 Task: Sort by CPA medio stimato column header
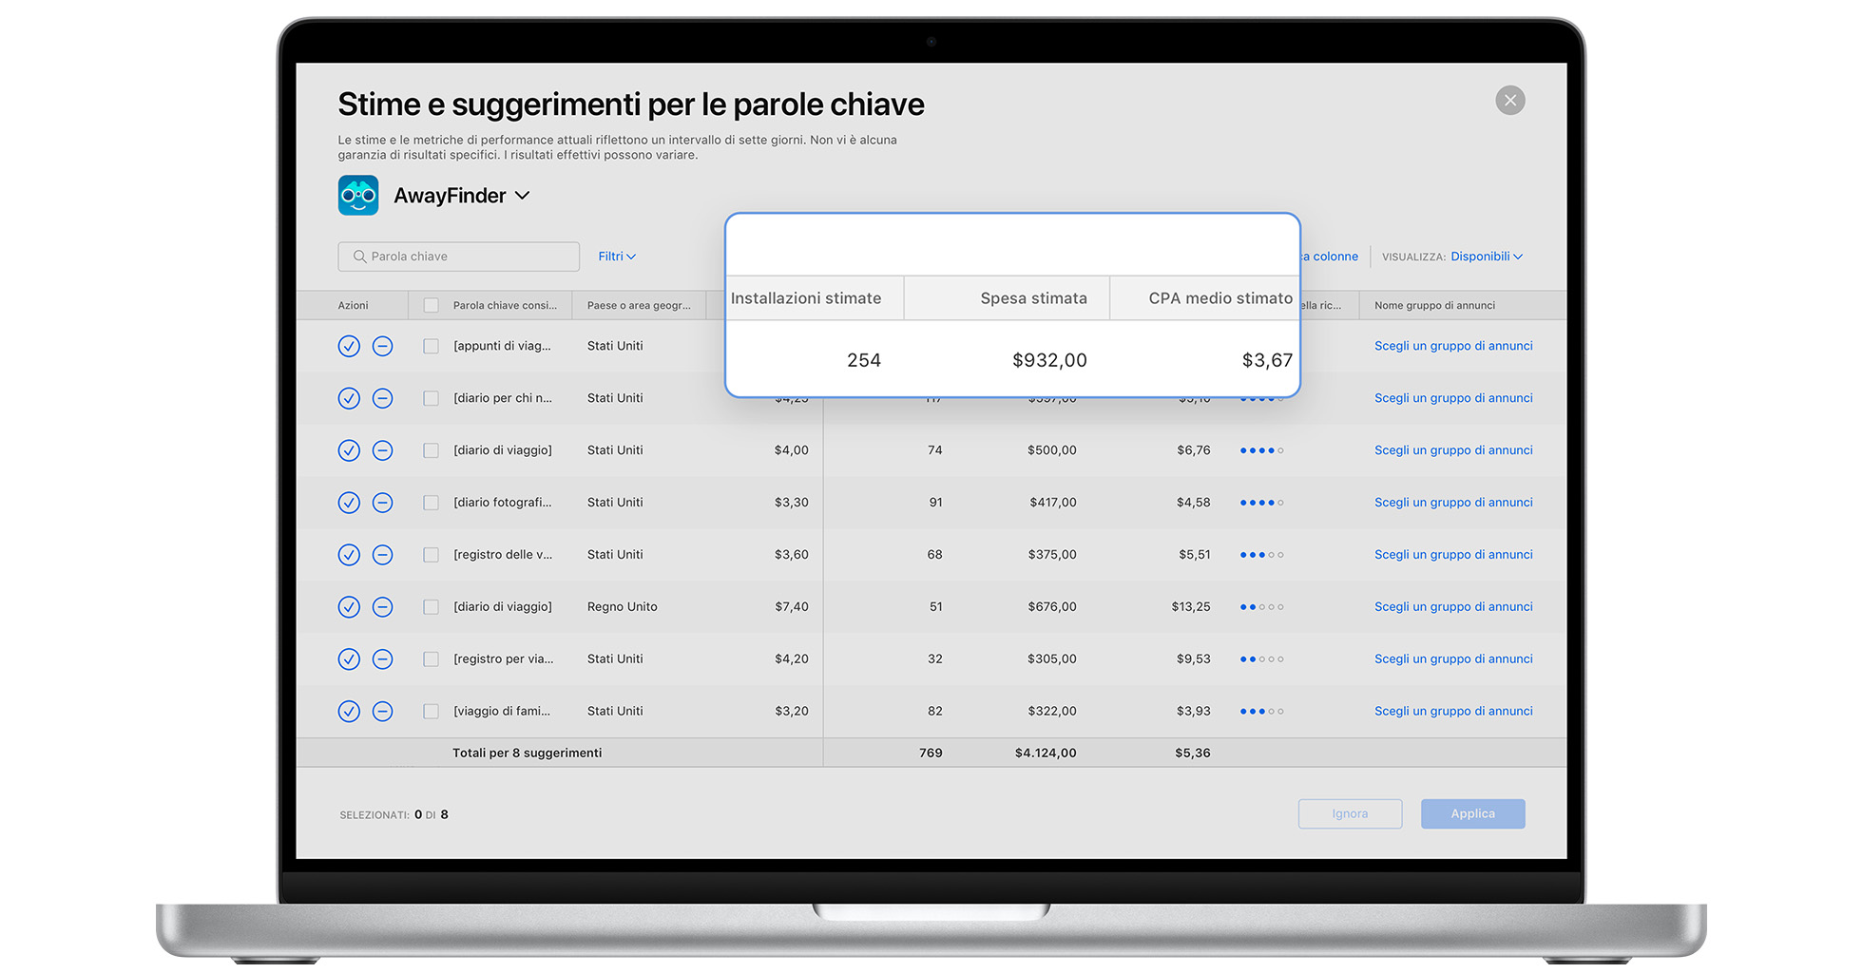tap(1220, 298)
